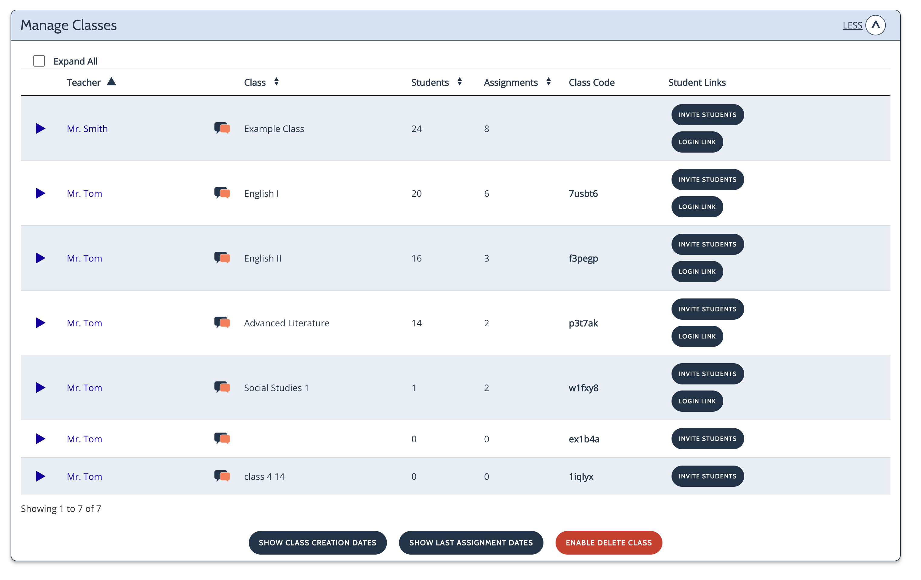Select class code f3pegp
The height and width of the screenshot is (580, 921).
click(x=583, y=258)
